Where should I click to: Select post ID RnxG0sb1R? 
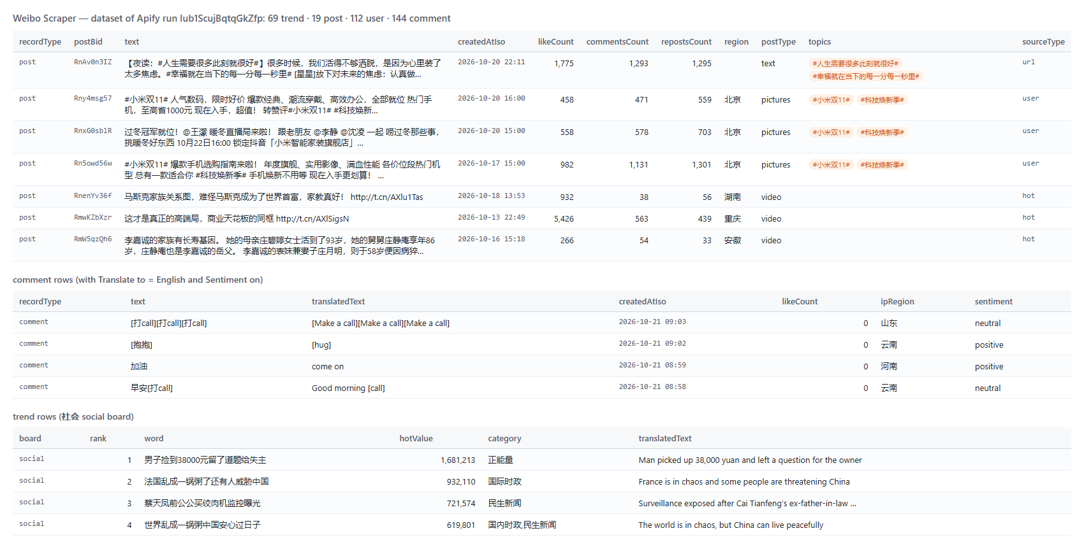(x=92, y=131)
